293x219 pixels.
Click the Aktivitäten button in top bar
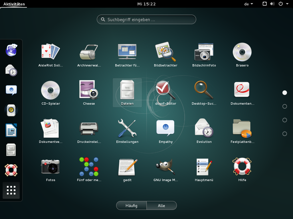point(14,4)
